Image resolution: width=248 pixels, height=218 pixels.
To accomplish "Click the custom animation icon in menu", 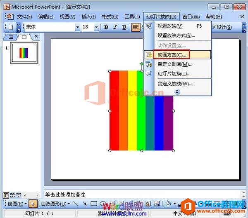I will 149,64.
